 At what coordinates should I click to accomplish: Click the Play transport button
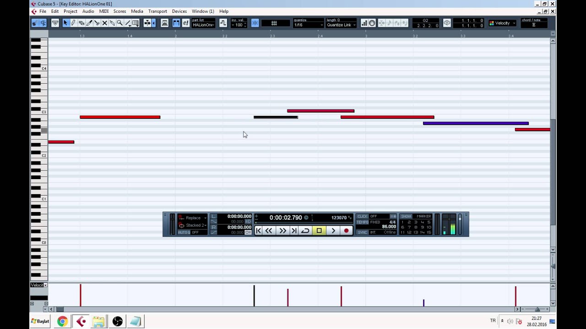pyautogui.click(x=333, y=231)
